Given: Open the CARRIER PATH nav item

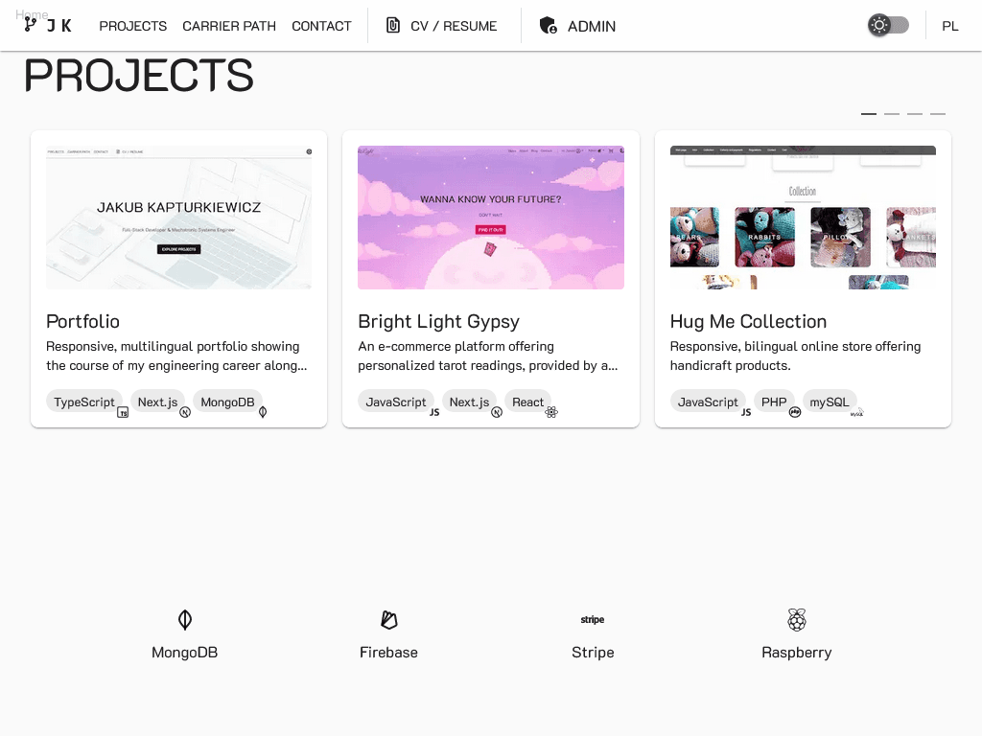Looking at the screenshot, I should (228, 26).
